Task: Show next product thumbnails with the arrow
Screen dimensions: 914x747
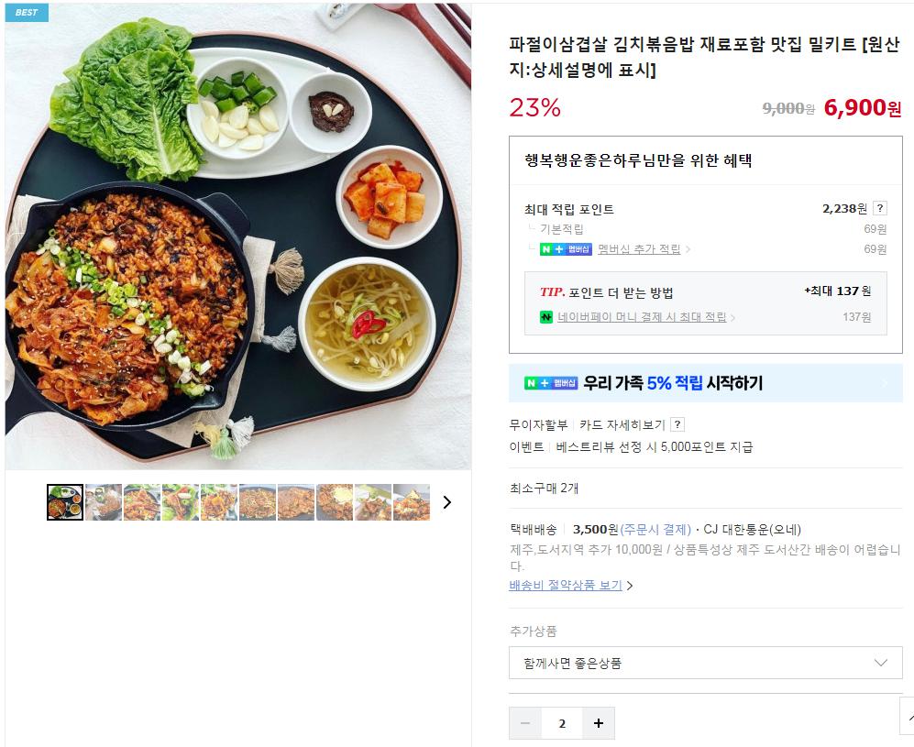Action: [x=447, y=502]
